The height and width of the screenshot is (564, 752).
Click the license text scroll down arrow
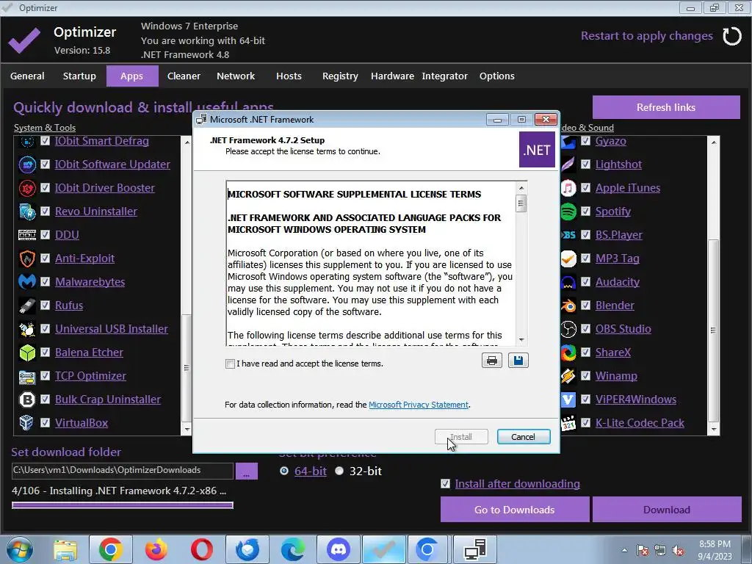click(521, 339)
